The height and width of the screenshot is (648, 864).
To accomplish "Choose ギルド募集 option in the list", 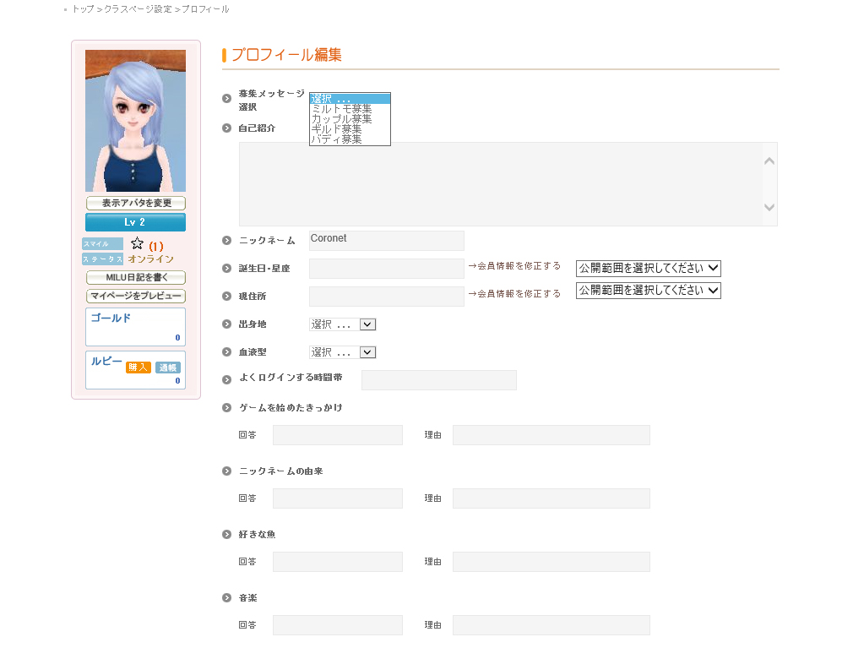I will (x=337, y=129).
